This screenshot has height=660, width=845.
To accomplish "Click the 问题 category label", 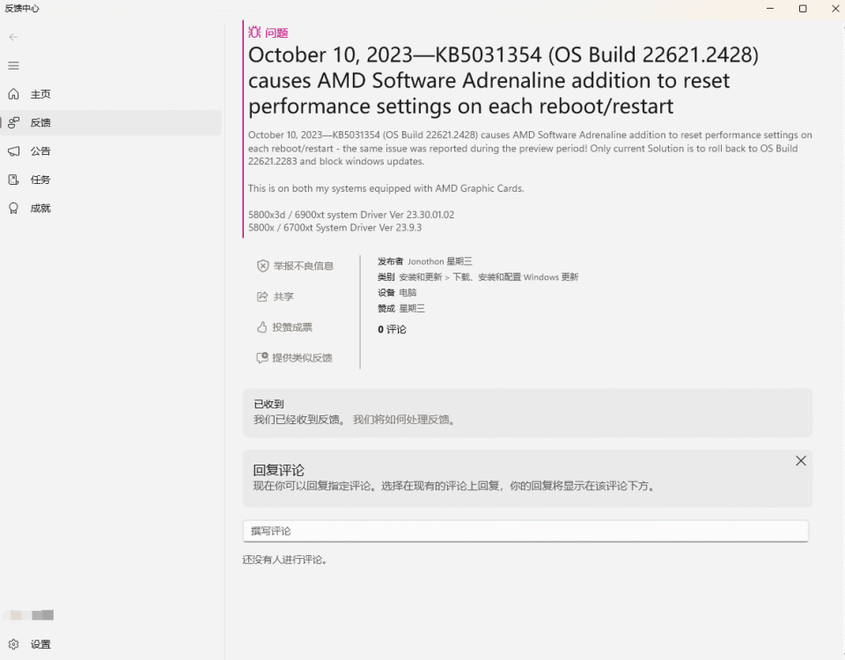I will pyautogui.click(x=276, y=33).
